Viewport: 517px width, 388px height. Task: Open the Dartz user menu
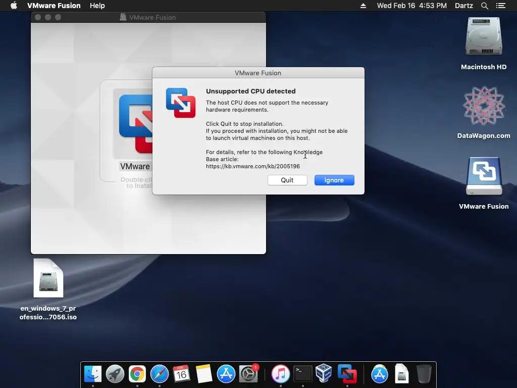pyautogui.click(x=463, y=6)
